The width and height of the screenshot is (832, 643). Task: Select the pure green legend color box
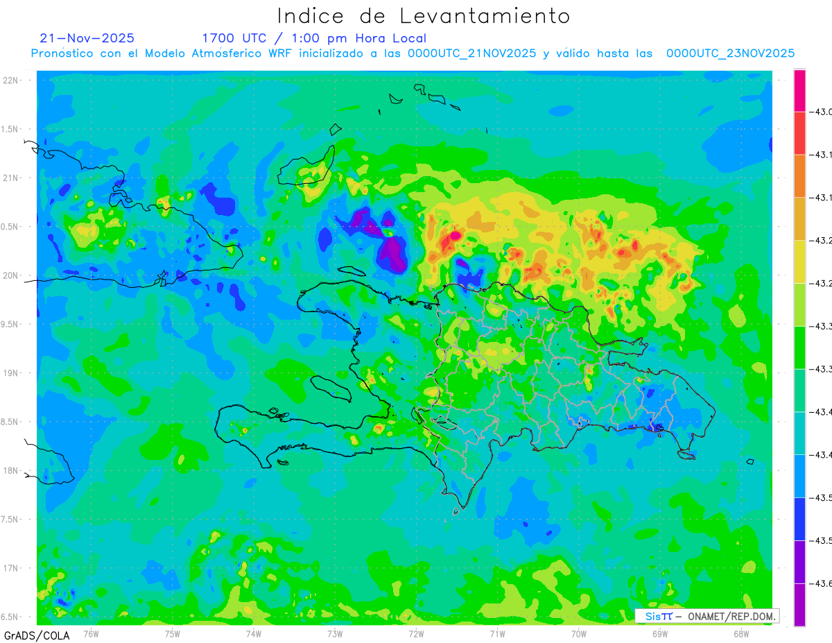[x=799, y=348]
